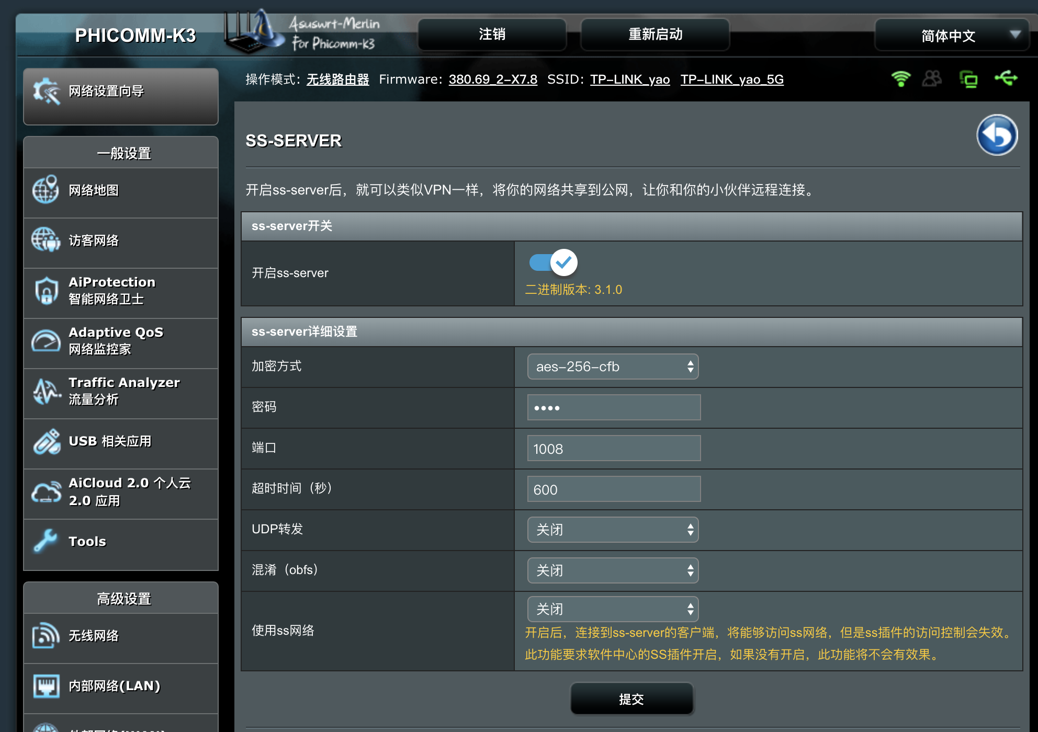Viewport: 1038px width, 732px height.
Task: Open 无线网络 in advanced settings
Action: pos(121,638)
